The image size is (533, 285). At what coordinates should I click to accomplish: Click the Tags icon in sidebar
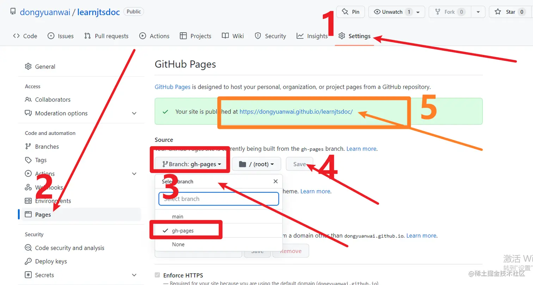click(28, 160)
